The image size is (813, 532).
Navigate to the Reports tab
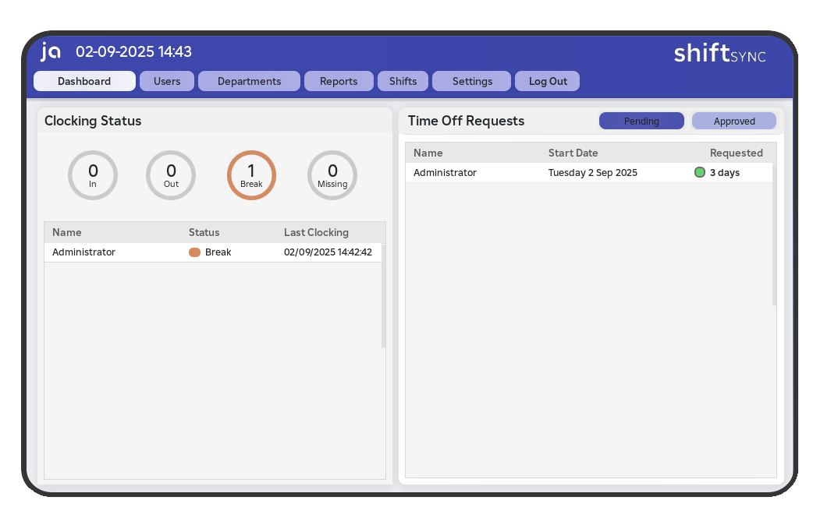[x=339, y=81]
